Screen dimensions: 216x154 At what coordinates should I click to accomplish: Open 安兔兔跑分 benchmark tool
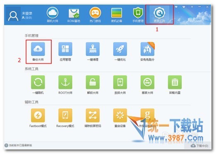147,52
